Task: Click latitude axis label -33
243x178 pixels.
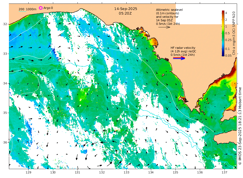Action: 5,54
